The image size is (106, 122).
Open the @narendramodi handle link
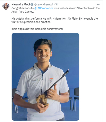click(43, 4)
